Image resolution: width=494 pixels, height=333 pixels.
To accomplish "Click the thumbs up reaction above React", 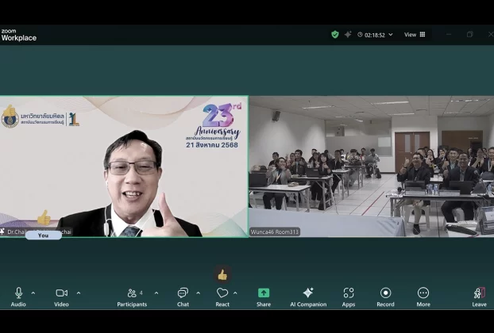I will 222,275.
